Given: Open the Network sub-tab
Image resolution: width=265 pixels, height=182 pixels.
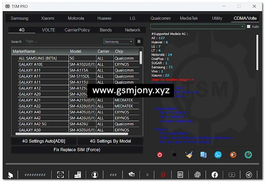Looking at the screenshot, I should [x=132, y=30].
